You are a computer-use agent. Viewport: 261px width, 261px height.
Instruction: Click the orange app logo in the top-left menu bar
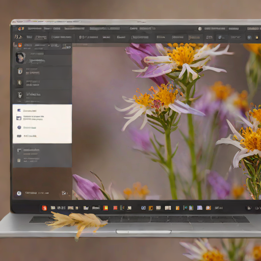[21, 29]
